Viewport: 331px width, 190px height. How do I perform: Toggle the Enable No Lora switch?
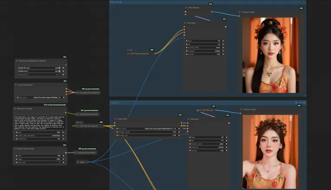tap(58, 68)
